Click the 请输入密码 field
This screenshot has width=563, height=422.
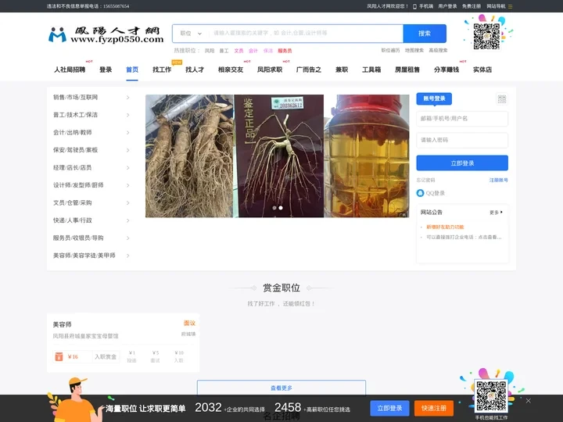[462, 140]
